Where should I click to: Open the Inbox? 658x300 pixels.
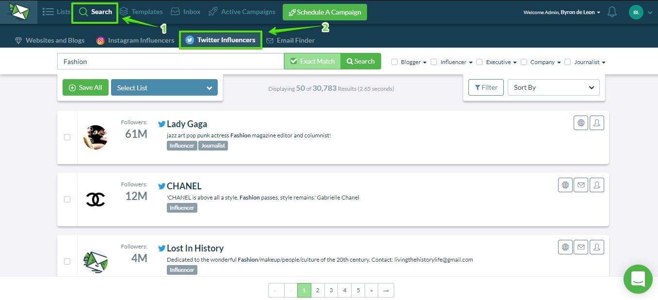click(186, 12)
